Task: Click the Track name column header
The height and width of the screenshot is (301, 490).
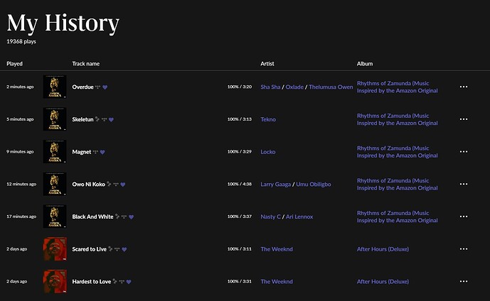Action: [85, 64]
